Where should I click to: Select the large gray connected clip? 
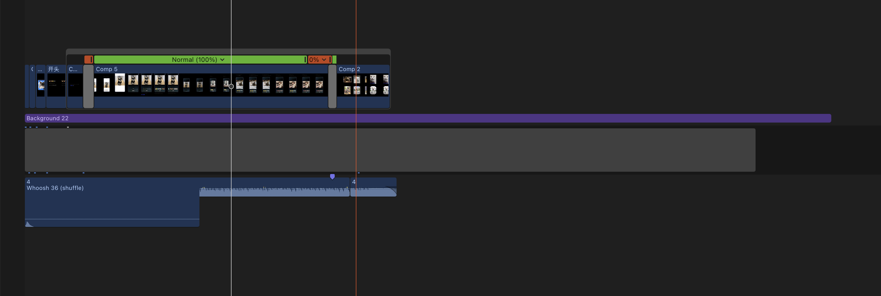[x=390, y=150]
